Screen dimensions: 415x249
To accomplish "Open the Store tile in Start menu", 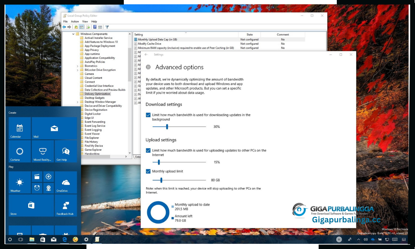I will [x=31, y=205].
